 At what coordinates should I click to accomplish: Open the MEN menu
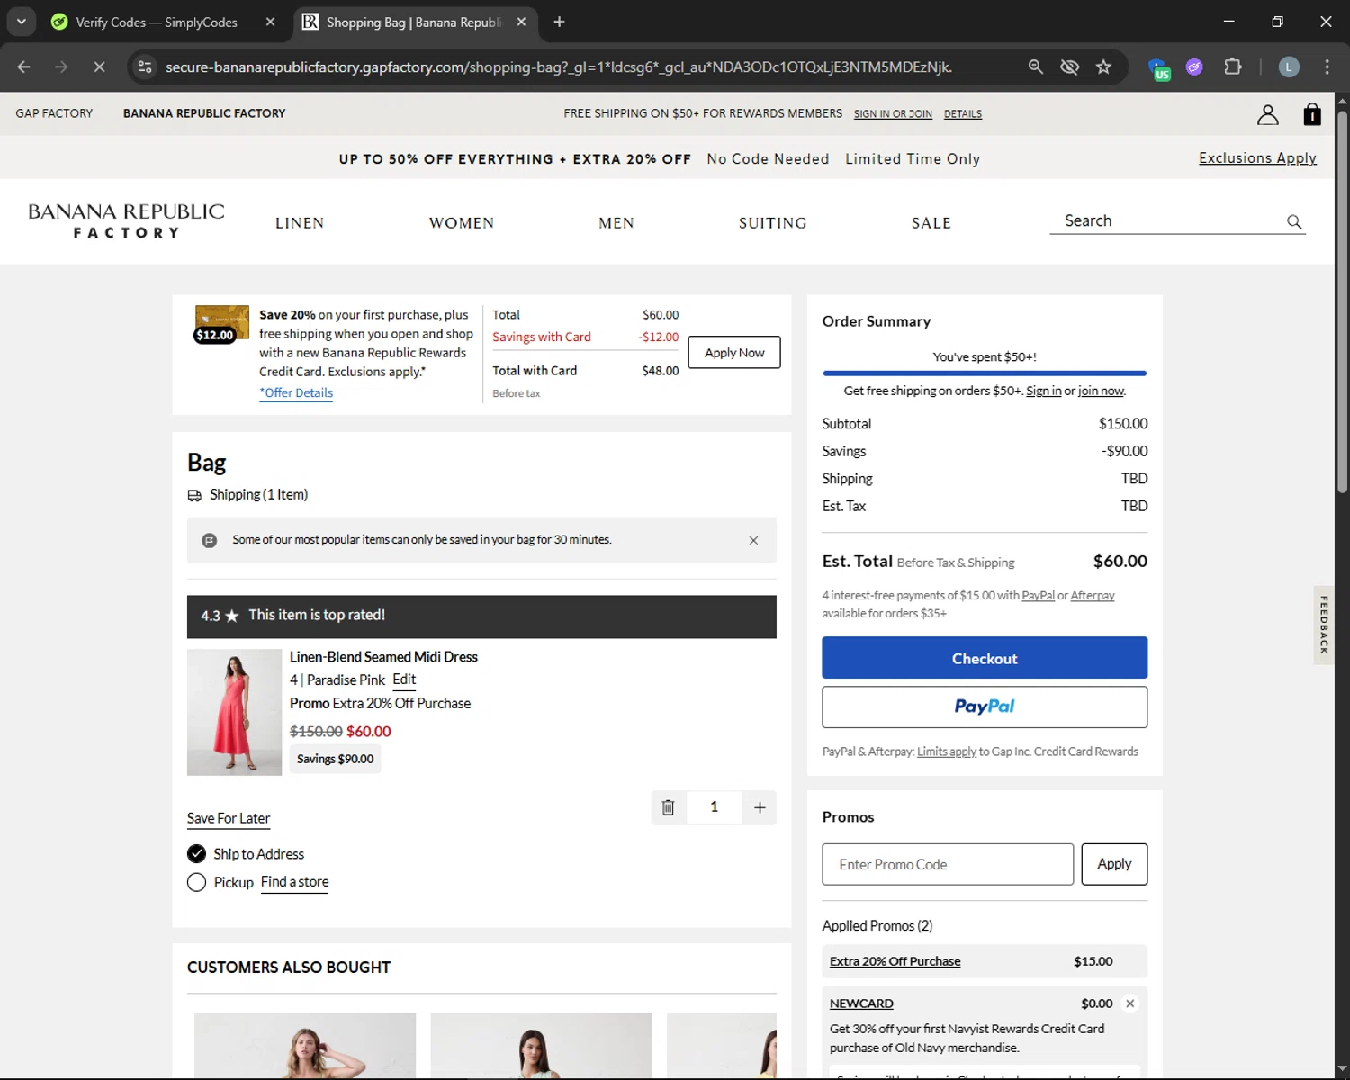(616, 223)
